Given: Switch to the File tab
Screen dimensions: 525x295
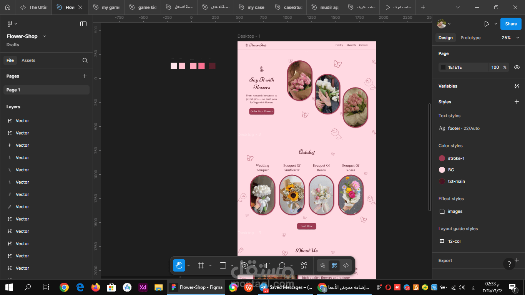Looking at the screenshot, I should point(10,60).
